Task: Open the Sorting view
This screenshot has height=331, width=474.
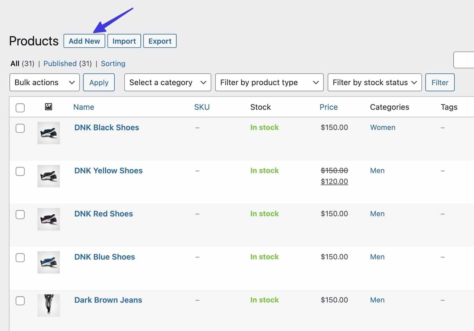Action: coord(113,63)
